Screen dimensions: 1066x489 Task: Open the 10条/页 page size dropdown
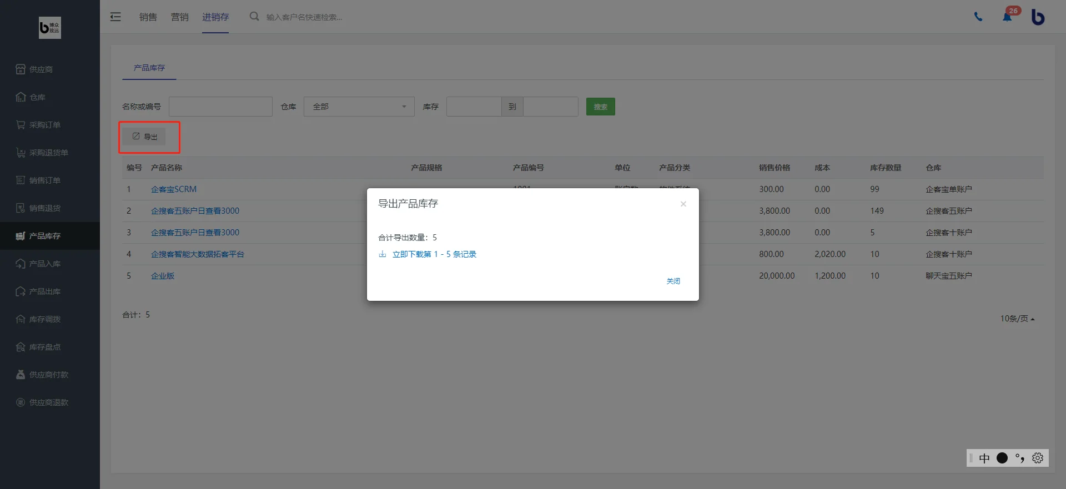point(1017,319)
